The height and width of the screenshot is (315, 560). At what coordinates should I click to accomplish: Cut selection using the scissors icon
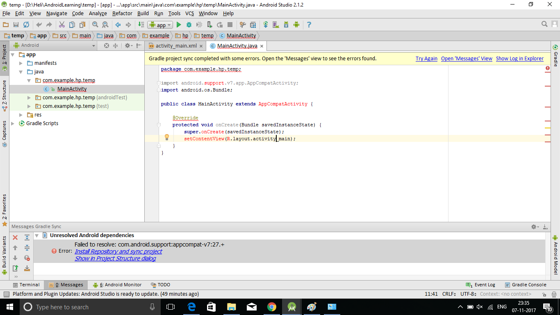(x=62, y=25)
